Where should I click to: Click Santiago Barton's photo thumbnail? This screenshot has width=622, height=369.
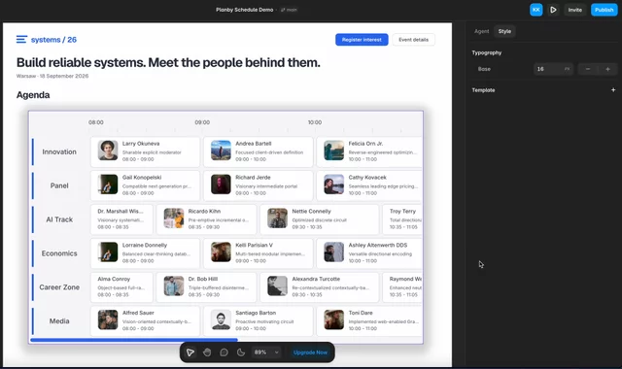tap(221, 319)
